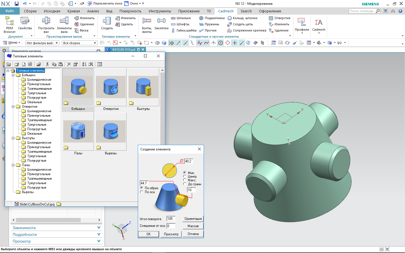Click the Построить вал icon

point(46,21)
